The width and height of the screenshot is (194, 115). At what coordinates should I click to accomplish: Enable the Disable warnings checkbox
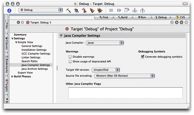tap(70, 57)
